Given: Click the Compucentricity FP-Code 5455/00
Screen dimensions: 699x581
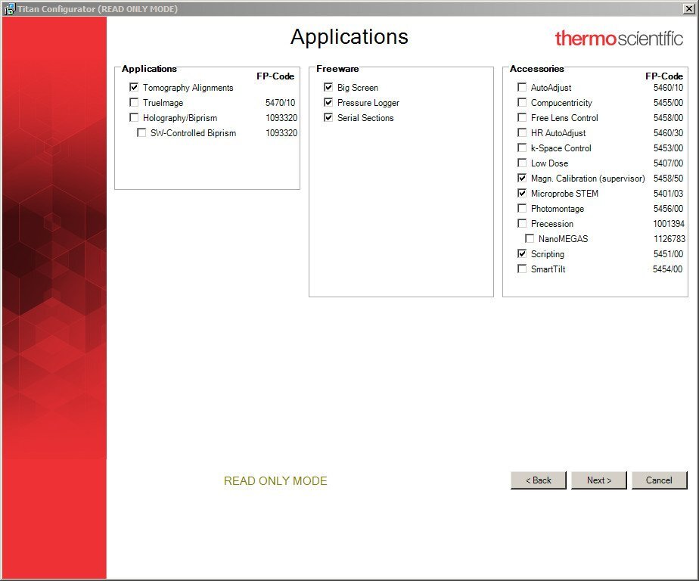Looking at the screenshot, I should point(668,103).
